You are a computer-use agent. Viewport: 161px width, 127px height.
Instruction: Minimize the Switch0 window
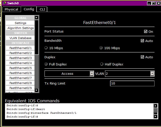click(x=149, y=3)
